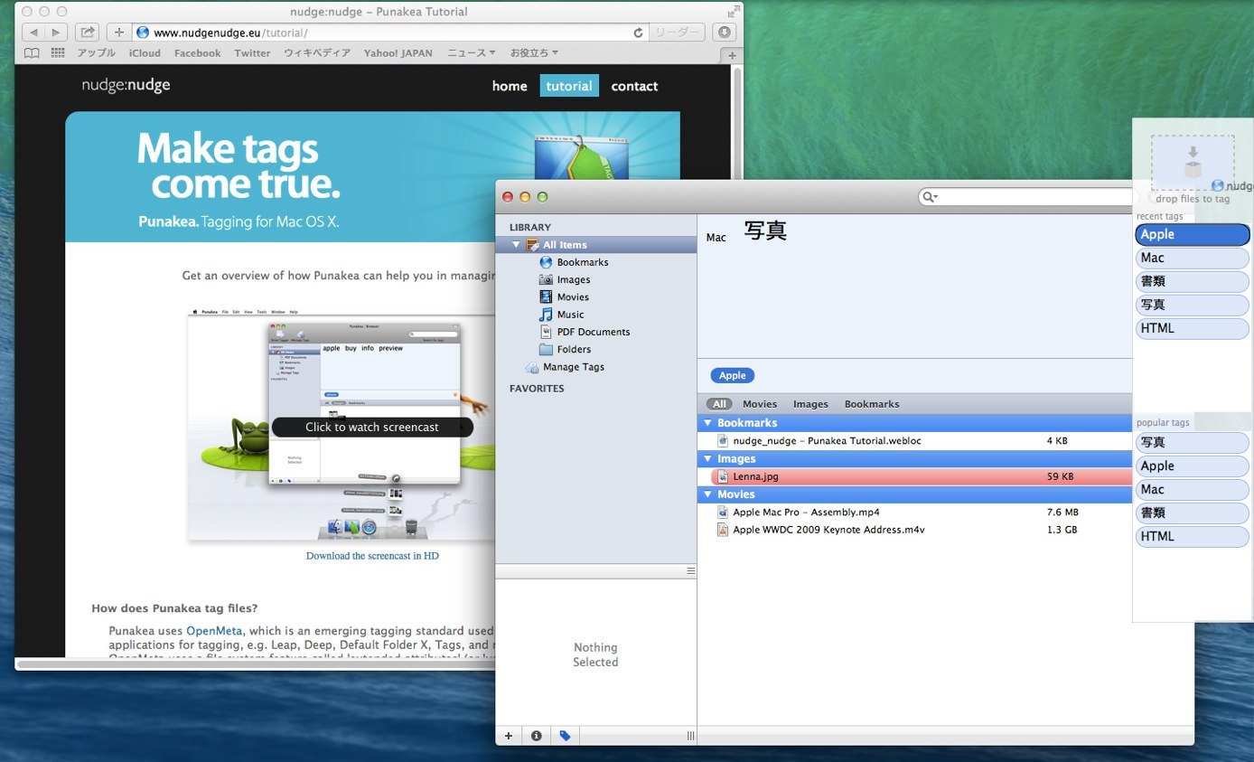Collapse the All Items tree in sidebar

517,245
